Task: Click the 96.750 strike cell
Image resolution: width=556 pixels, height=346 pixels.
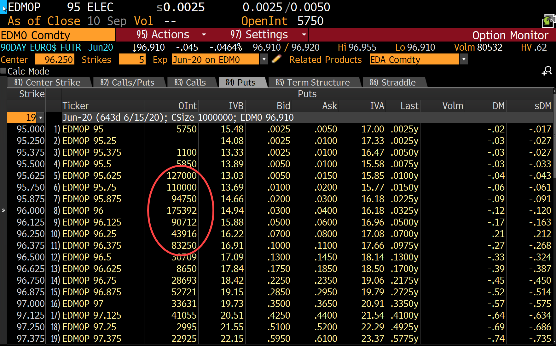Action: coord(31,281)
